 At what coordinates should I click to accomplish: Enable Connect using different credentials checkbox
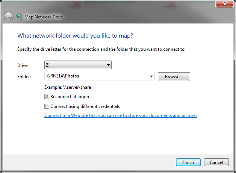pos(47,106)
